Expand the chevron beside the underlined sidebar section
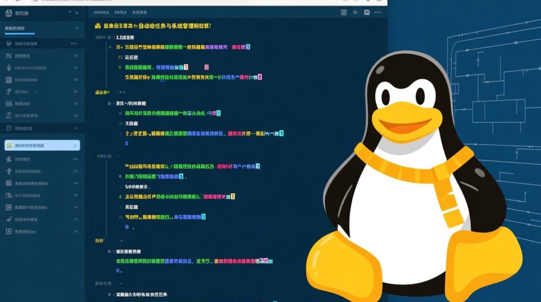This screenshot has height=302, width=541. pyautogui.click(x=76, y=28)
